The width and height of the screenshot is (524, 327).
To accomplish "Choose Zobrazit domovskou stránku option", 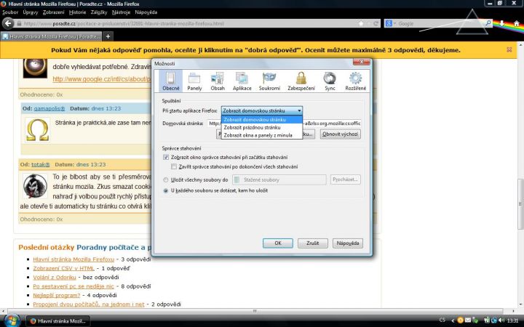I will (262, 119).
